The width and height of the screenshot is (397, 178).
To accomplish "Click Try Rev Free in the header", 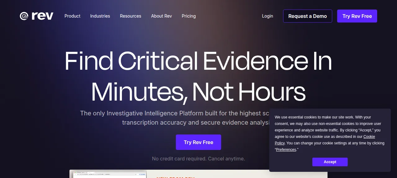I will pyautogui.click(x=357, y=16).
